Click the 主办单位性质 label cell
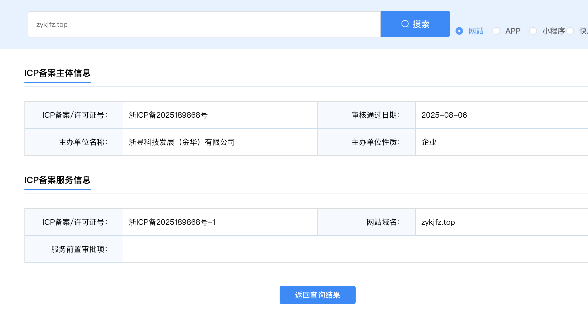The height and width of the screenshot is (315, 588). [x=375, y=142]
